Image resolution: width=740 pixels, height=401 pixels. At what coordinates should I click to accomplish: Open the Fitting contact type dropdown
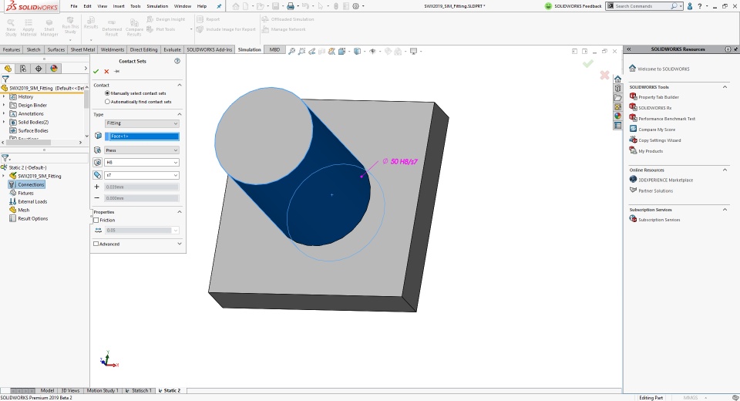coord(142,123)
